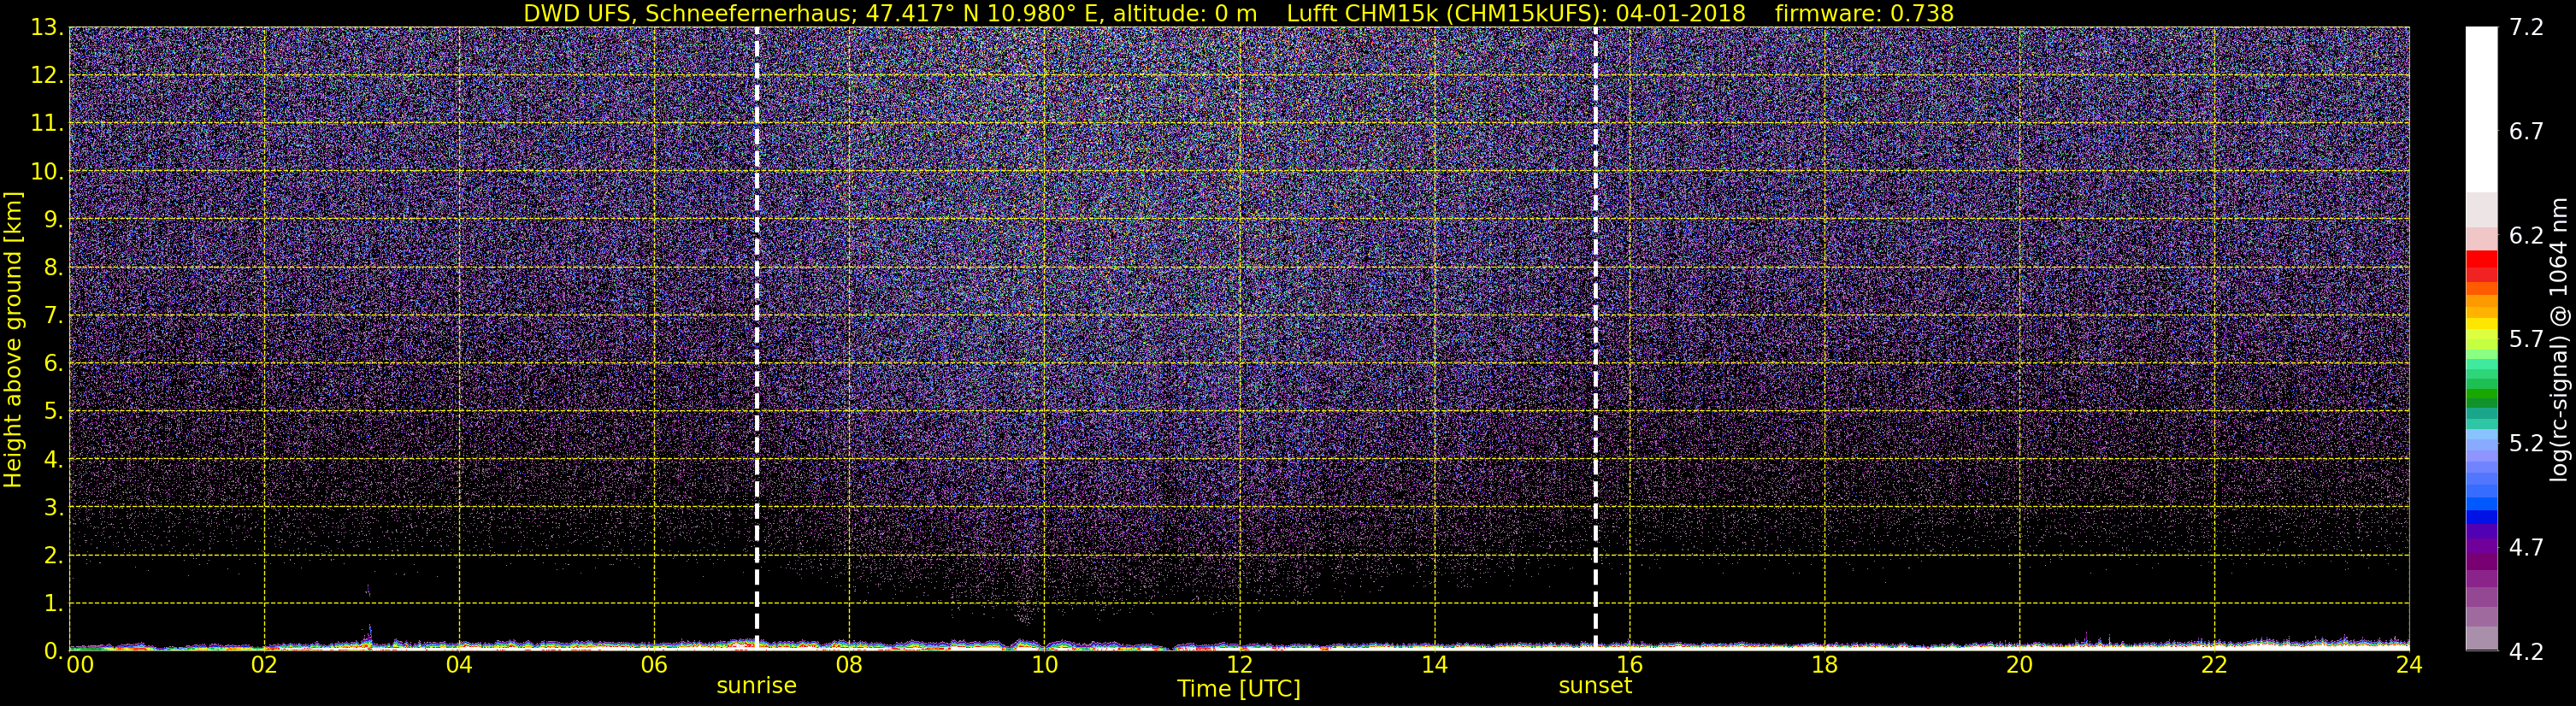The width and height of the screenshot is (2576, 706).
Task: Click the time axis tick 08
Action: (x=849, y=666)
